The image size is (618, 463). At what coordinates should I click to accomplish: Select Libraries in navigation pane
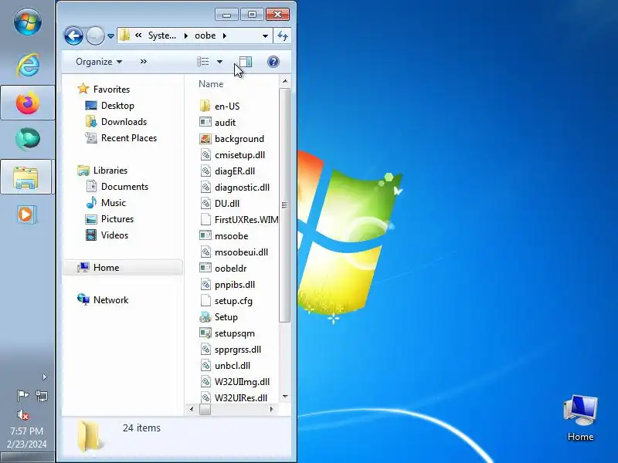(110, 171)
